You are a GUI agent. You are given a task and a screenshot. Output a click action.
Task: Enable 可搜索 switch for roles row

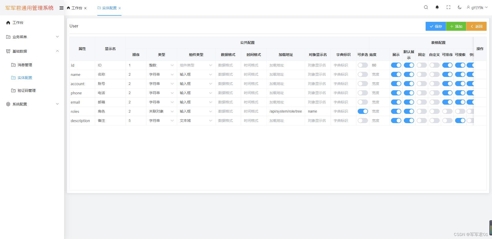tap(460, 111)
